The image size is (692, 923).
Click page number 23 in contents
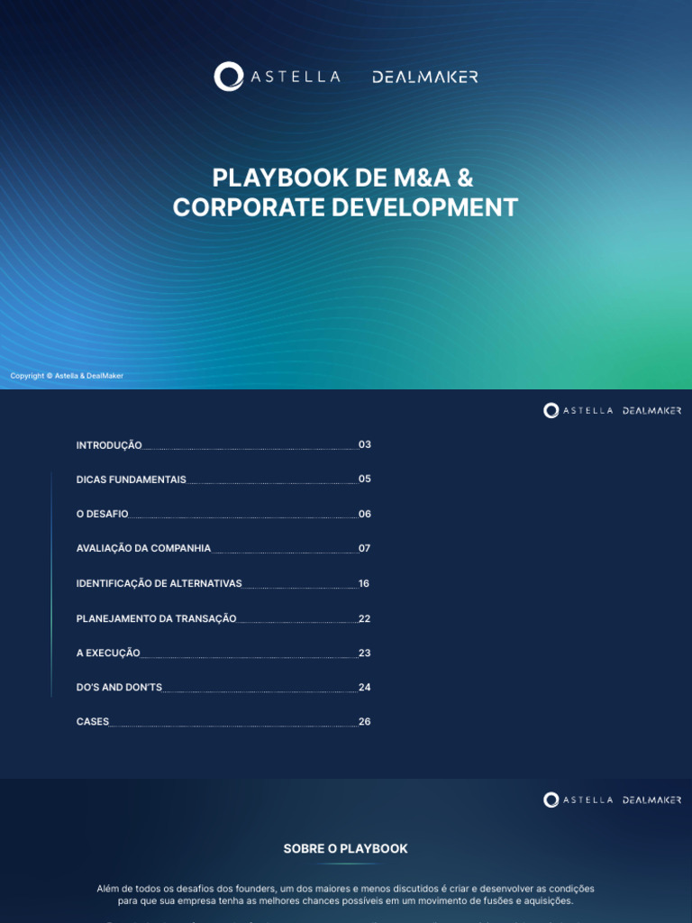pyautogui.click(x=365, y=653)
